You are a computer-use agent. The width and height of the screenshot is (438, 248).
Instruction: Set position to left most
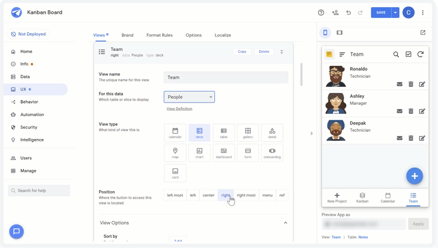175,195
